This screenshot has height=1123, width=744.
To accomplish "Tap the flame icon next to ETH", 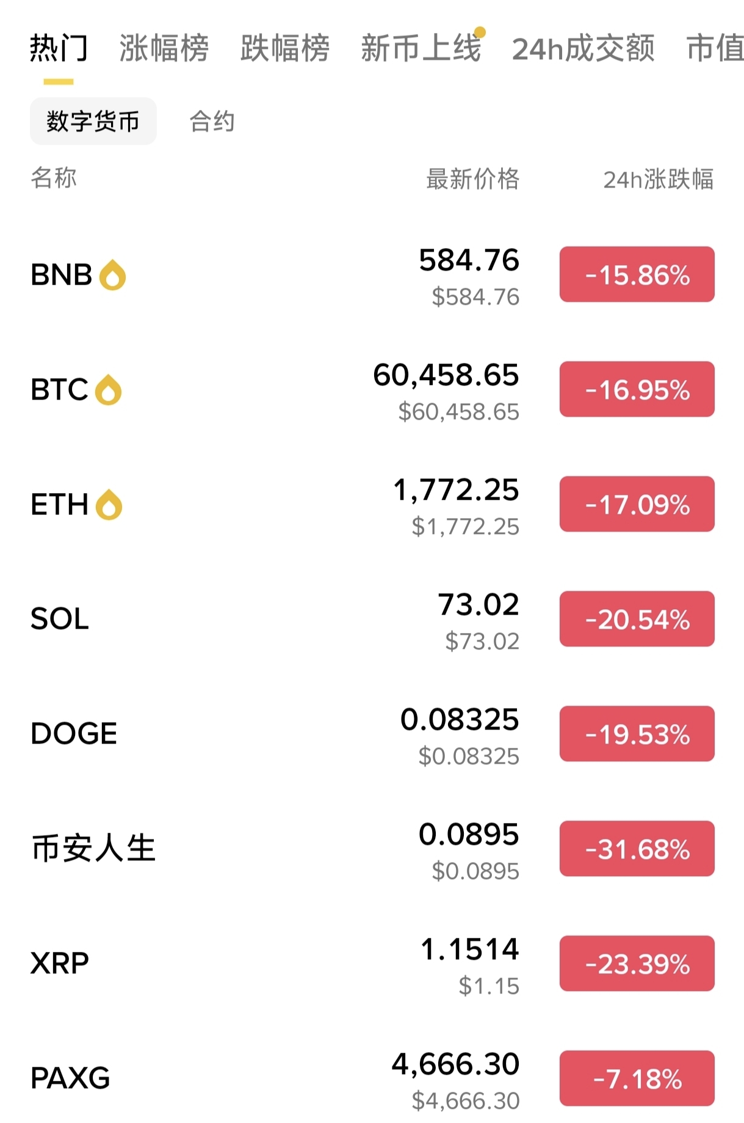I will [x=109, y=505].
